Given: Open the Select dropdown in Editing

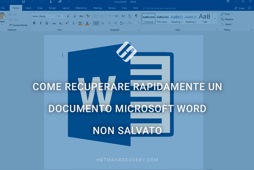Looking at the screenshot, I should pos(227,24).
